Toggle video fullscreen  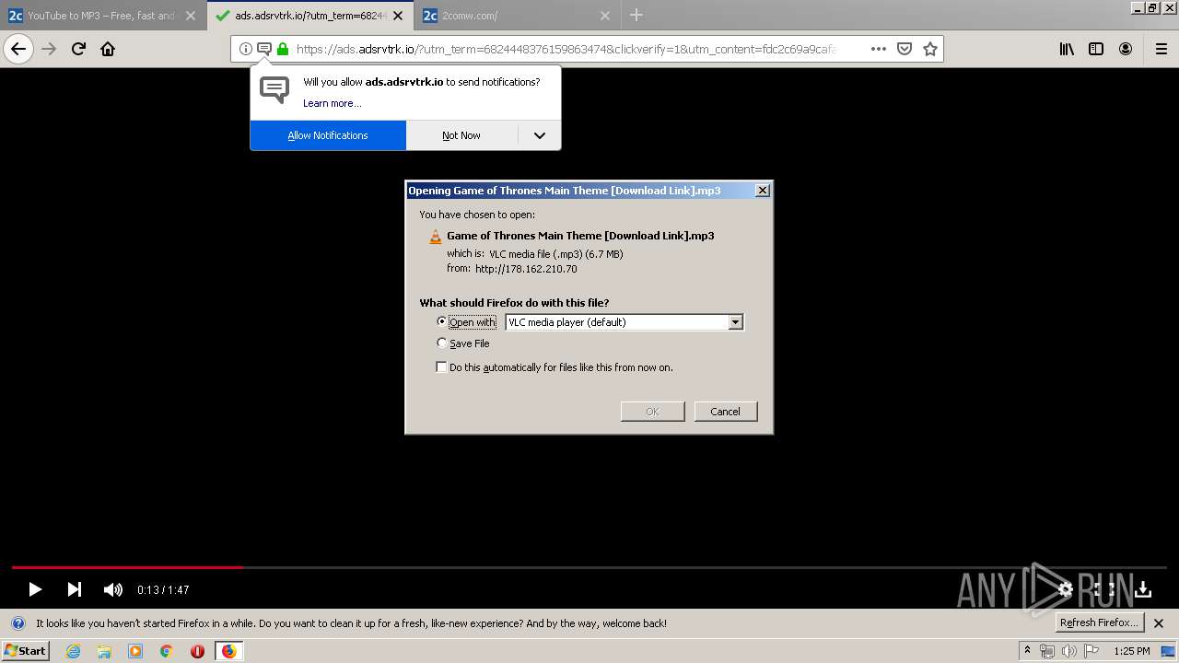tap(1106, 589)
